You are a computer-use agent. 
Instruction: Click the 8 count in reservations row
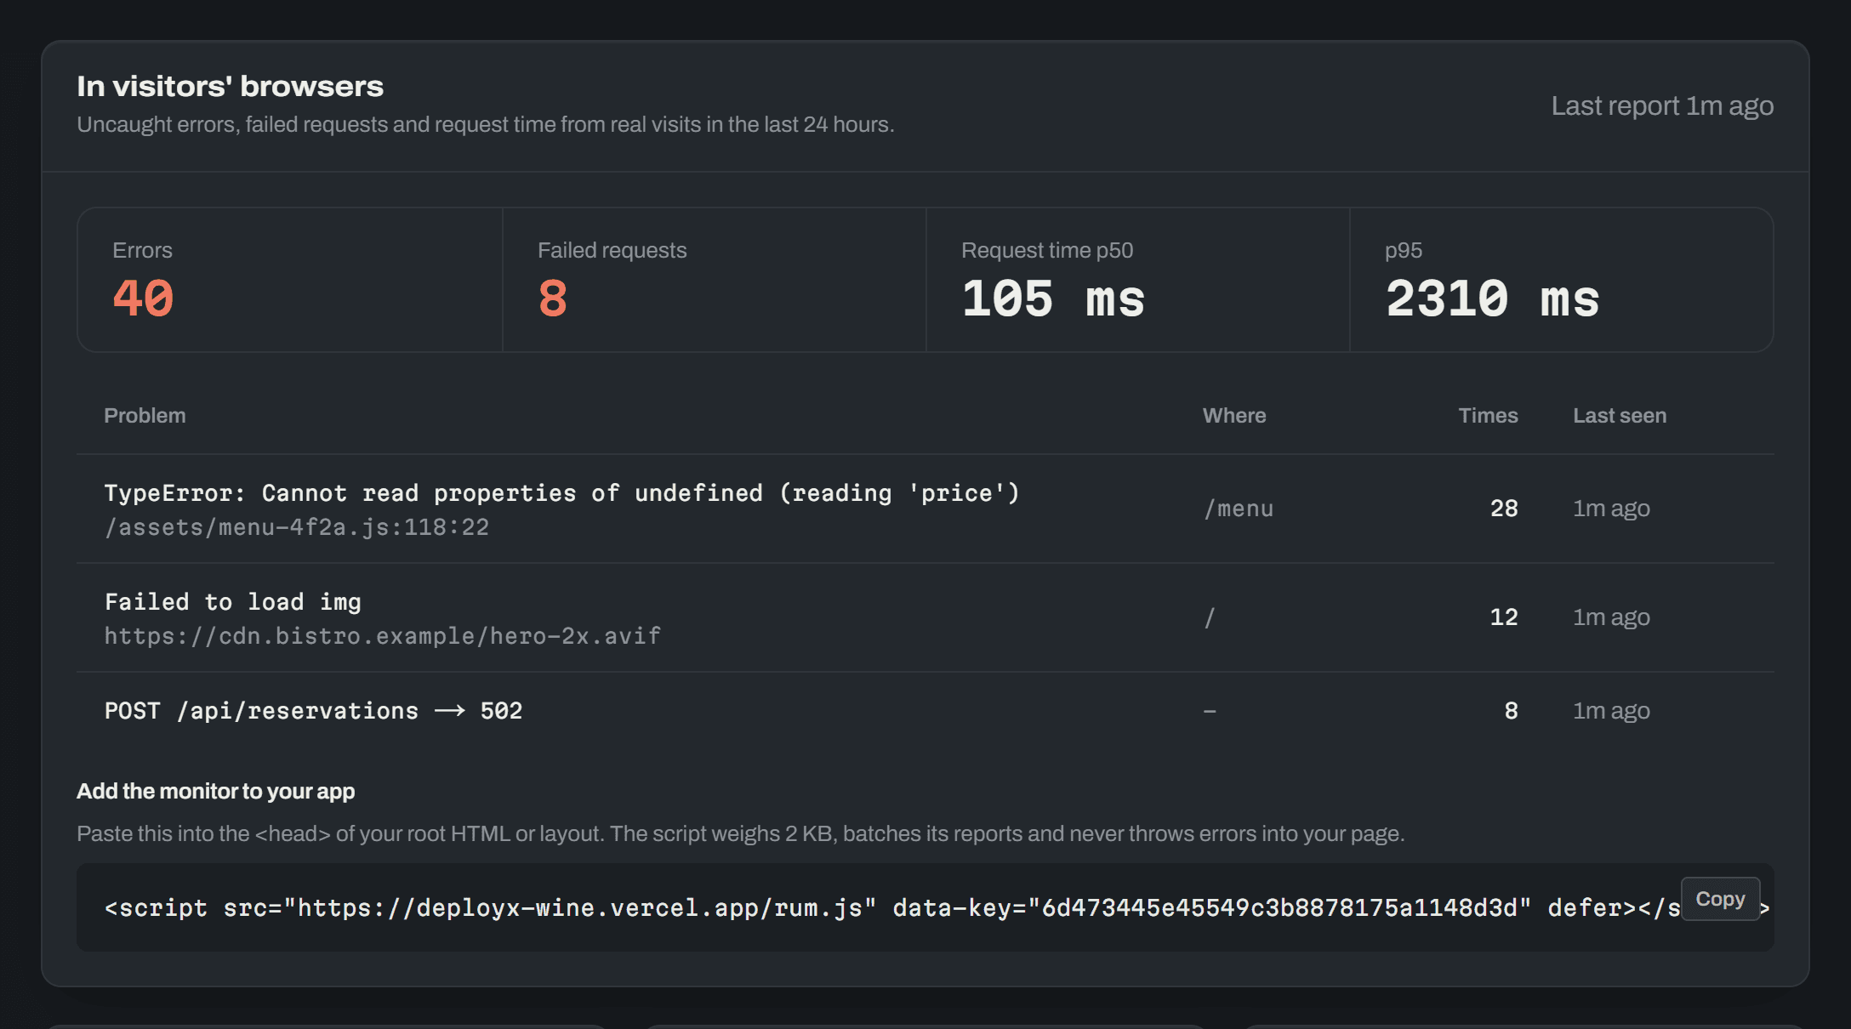pyautogui.click(x=1511, y=711)
